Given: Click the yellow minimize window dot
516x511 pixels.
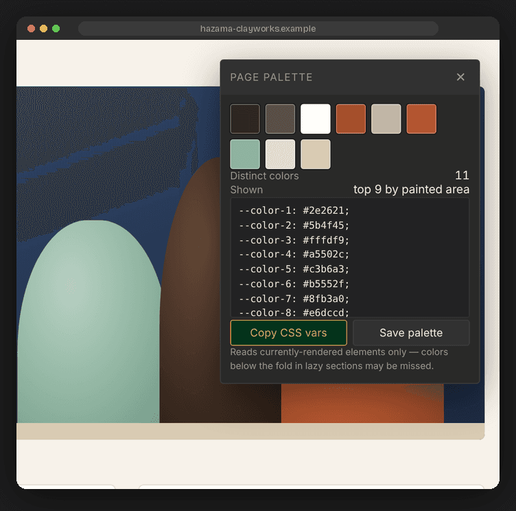Looking at the screenshot, I should 43,29.
